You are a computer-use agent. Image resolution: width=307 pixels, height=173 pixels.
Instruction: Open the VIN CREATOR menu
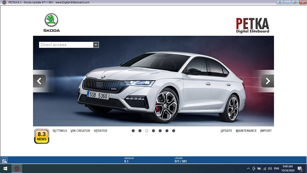coord(80,131)
